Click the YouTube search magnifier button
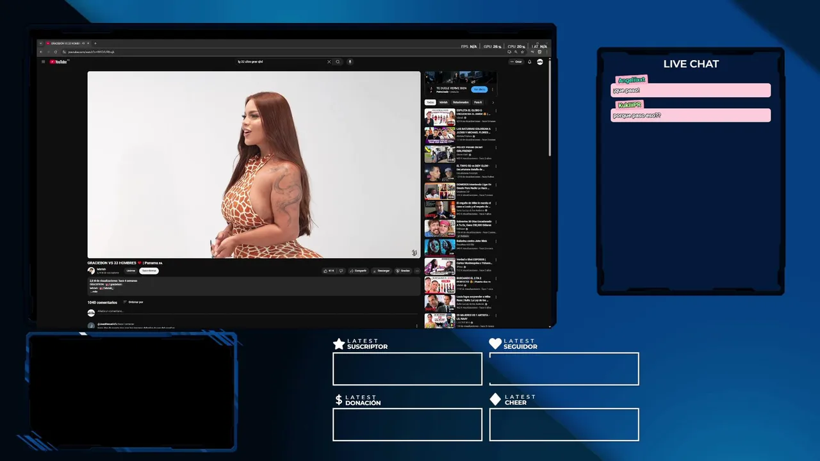The height and width of the screenshot is (461, 820). coord(338,62)
